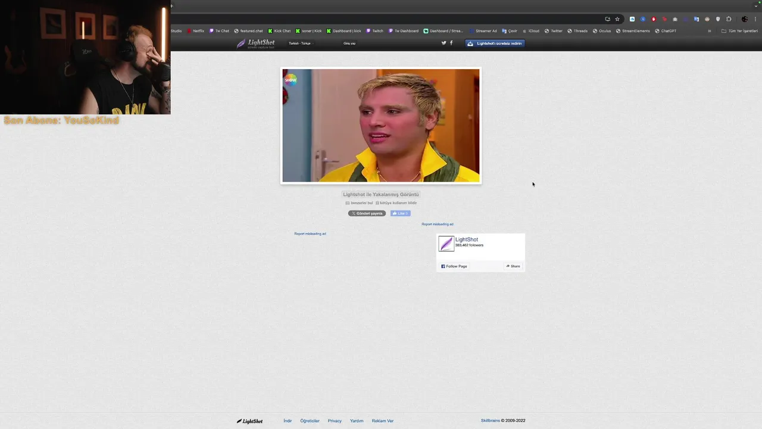Open the Oculus bookmark
This screenshot has height=429, width=762.
602,31
